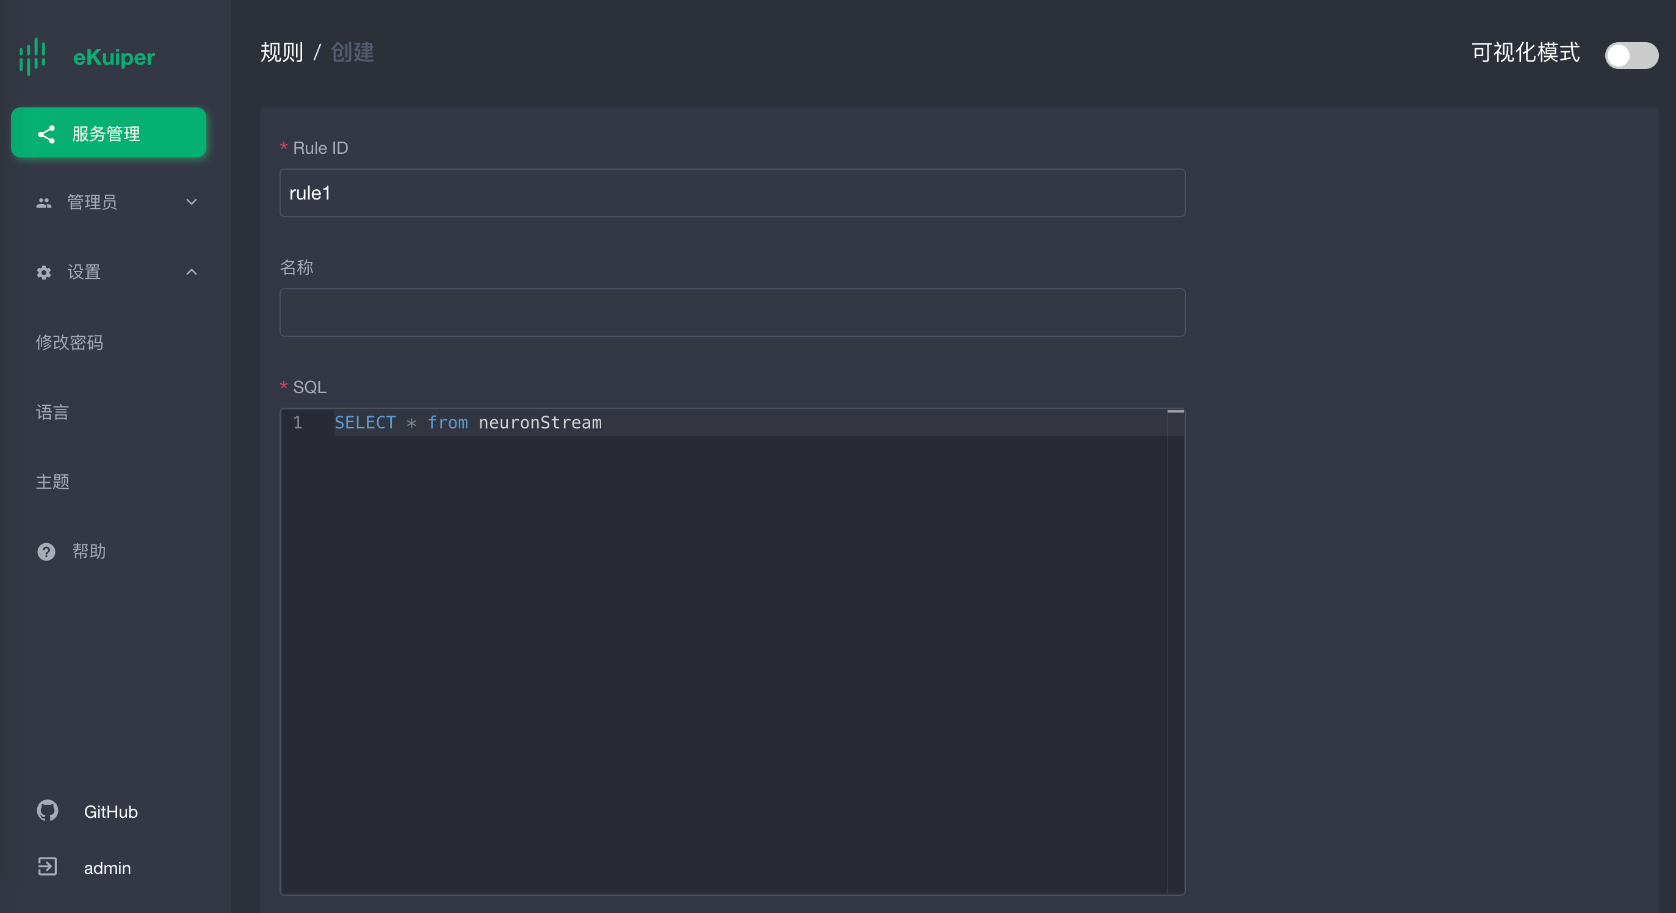Click the eKuiper logo icon
This screenshot has width=1676, height=913.
pos(32,57)
